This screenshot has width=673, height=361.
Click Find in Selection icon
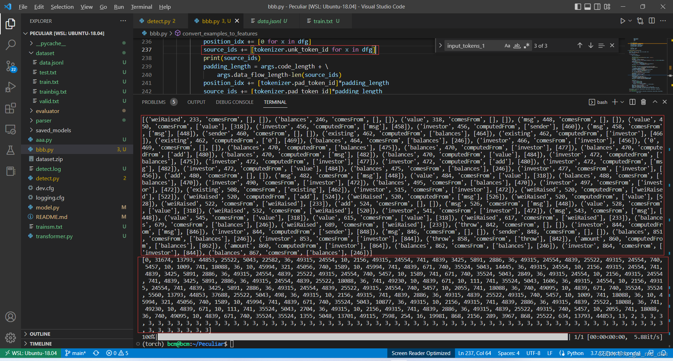(601, 46)
